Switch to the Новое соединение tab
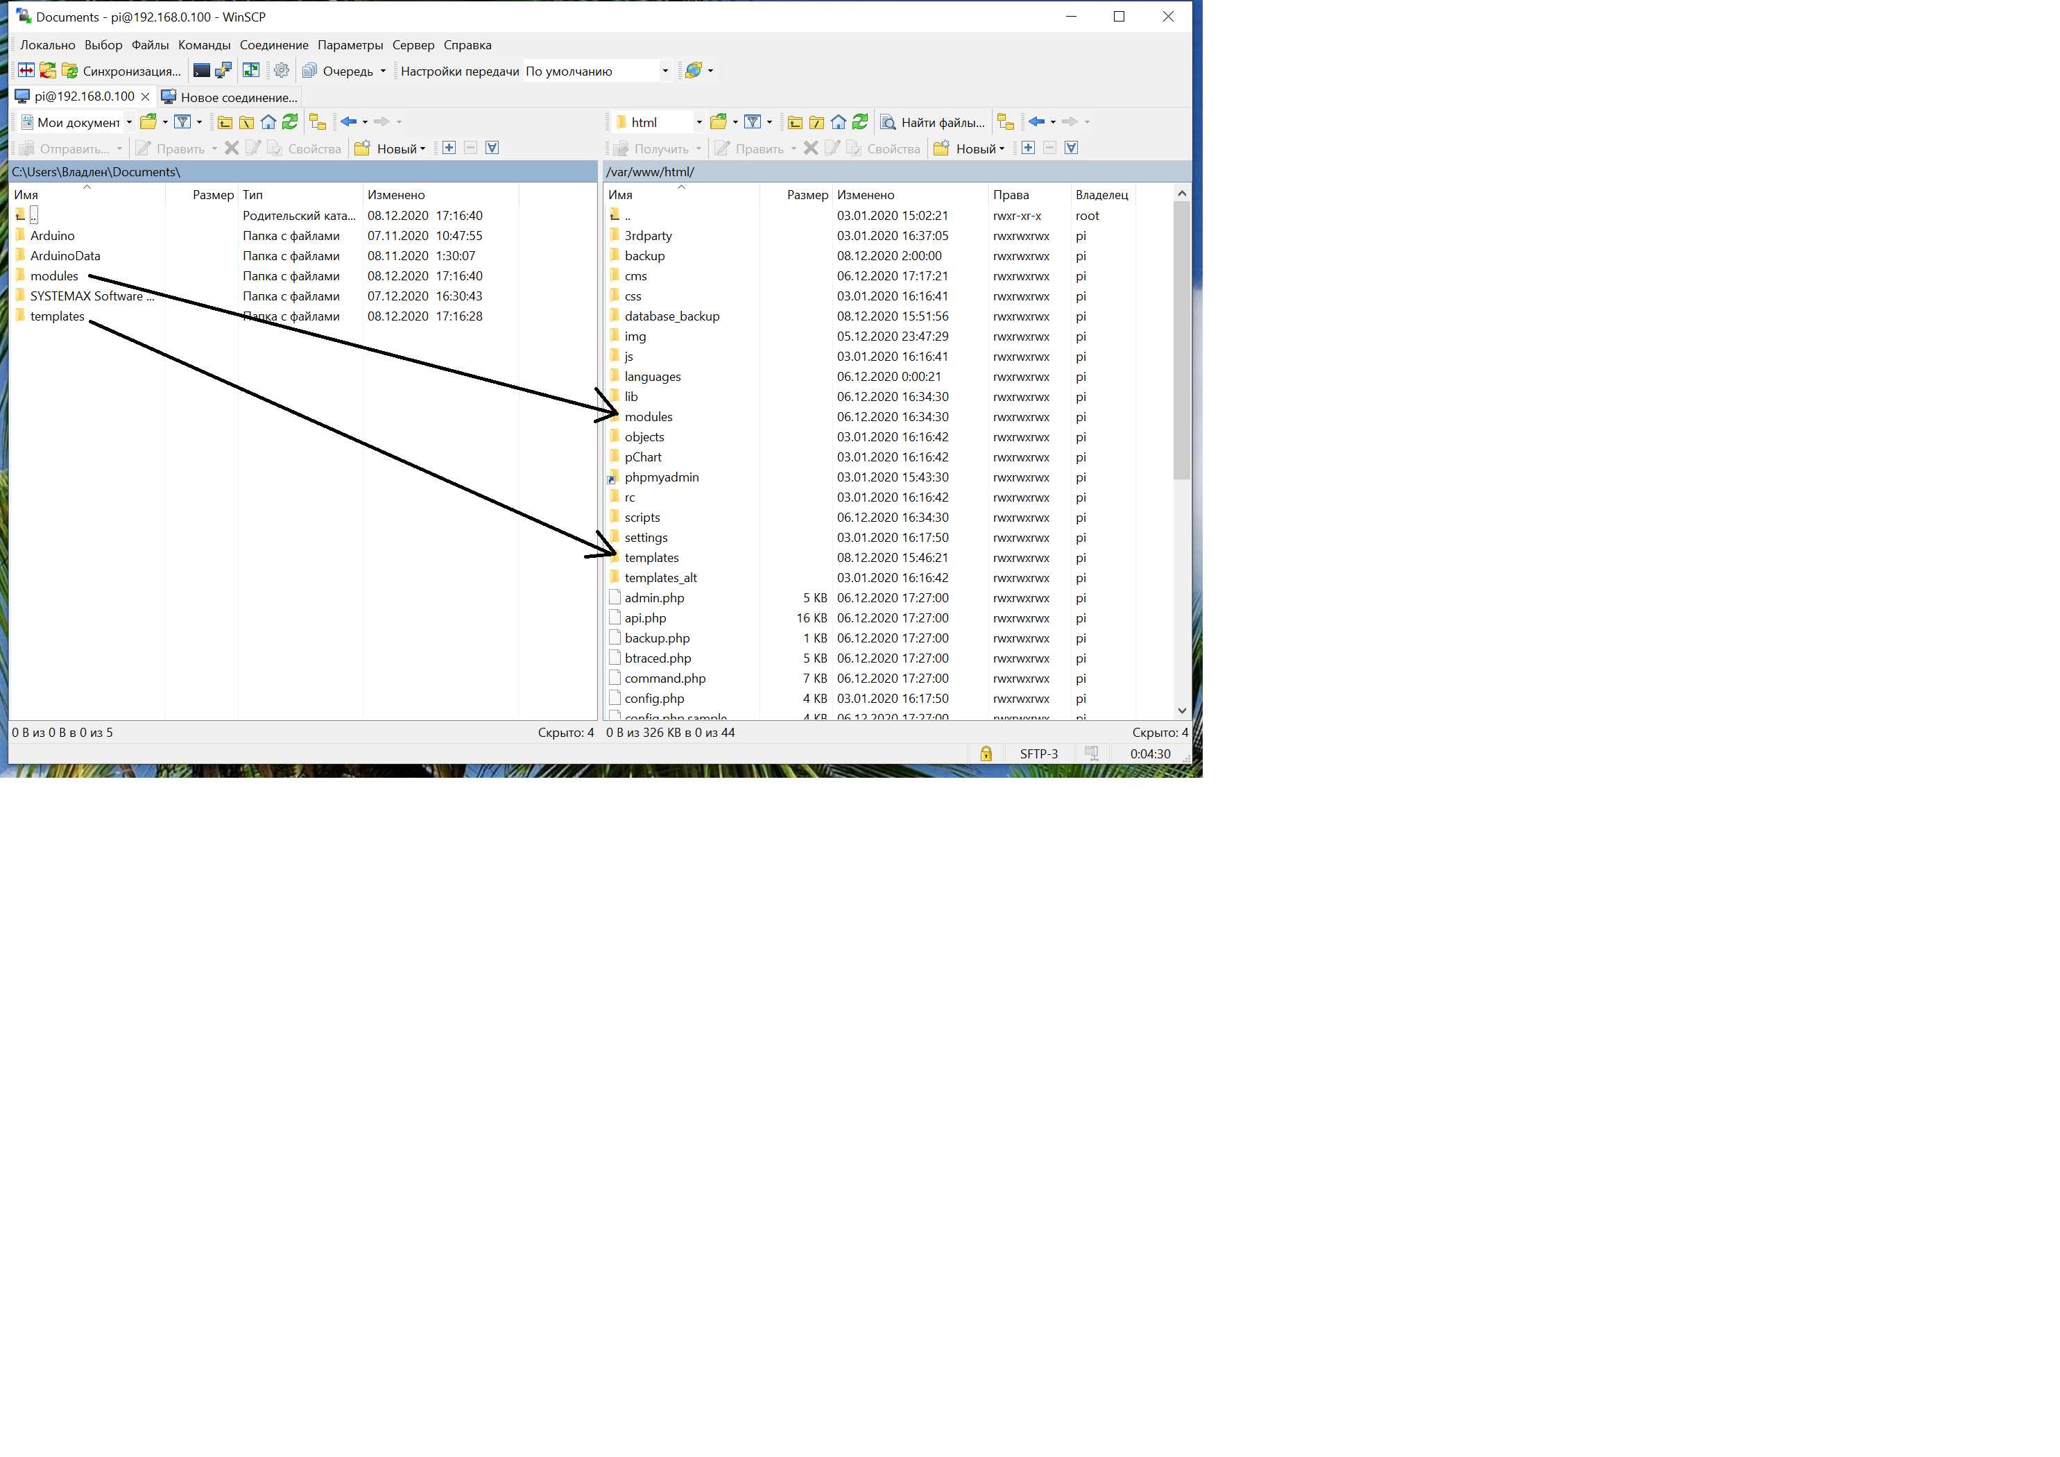Image resolution: width=2060 pixels, height=1457 pixels. (237, 97)
